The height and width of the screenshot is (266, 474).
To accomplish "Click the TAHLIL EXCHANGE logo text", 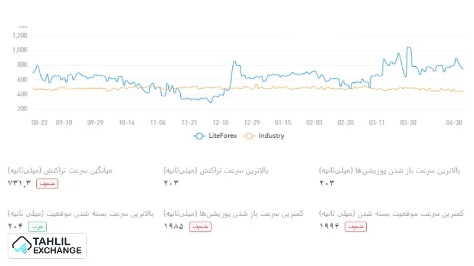I will (x=58, y=246).
